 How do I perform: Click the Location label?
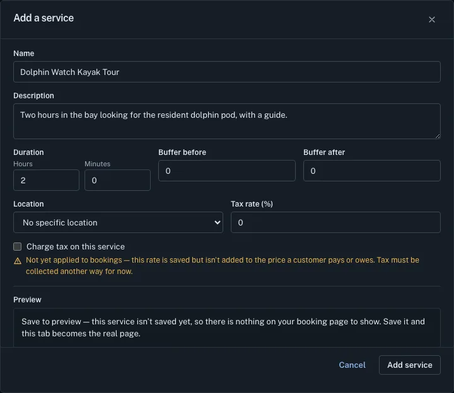(28, 204)
